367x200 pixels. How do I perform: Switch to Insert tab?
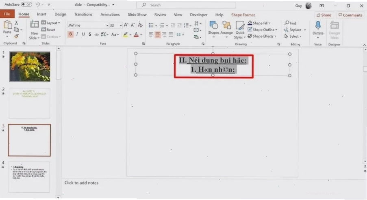tap(42, 14)
